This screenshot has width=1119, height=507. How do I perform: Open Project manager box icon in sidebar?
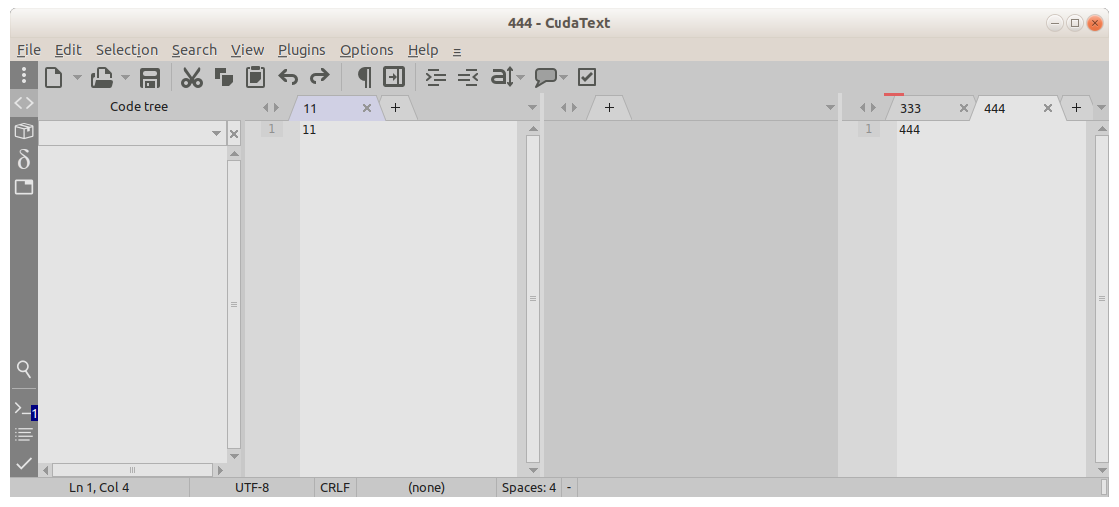click(x=24, y=131)
